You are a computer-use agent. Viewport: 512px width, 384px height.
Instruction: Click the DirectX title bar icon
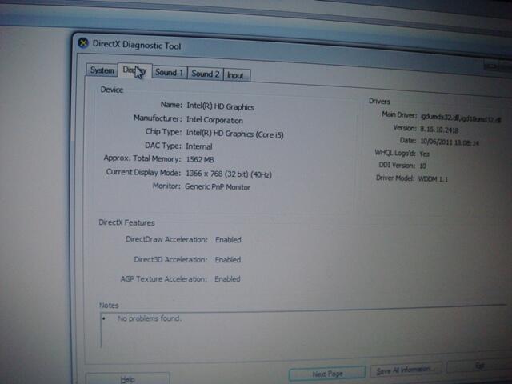(x=83, y=42)
